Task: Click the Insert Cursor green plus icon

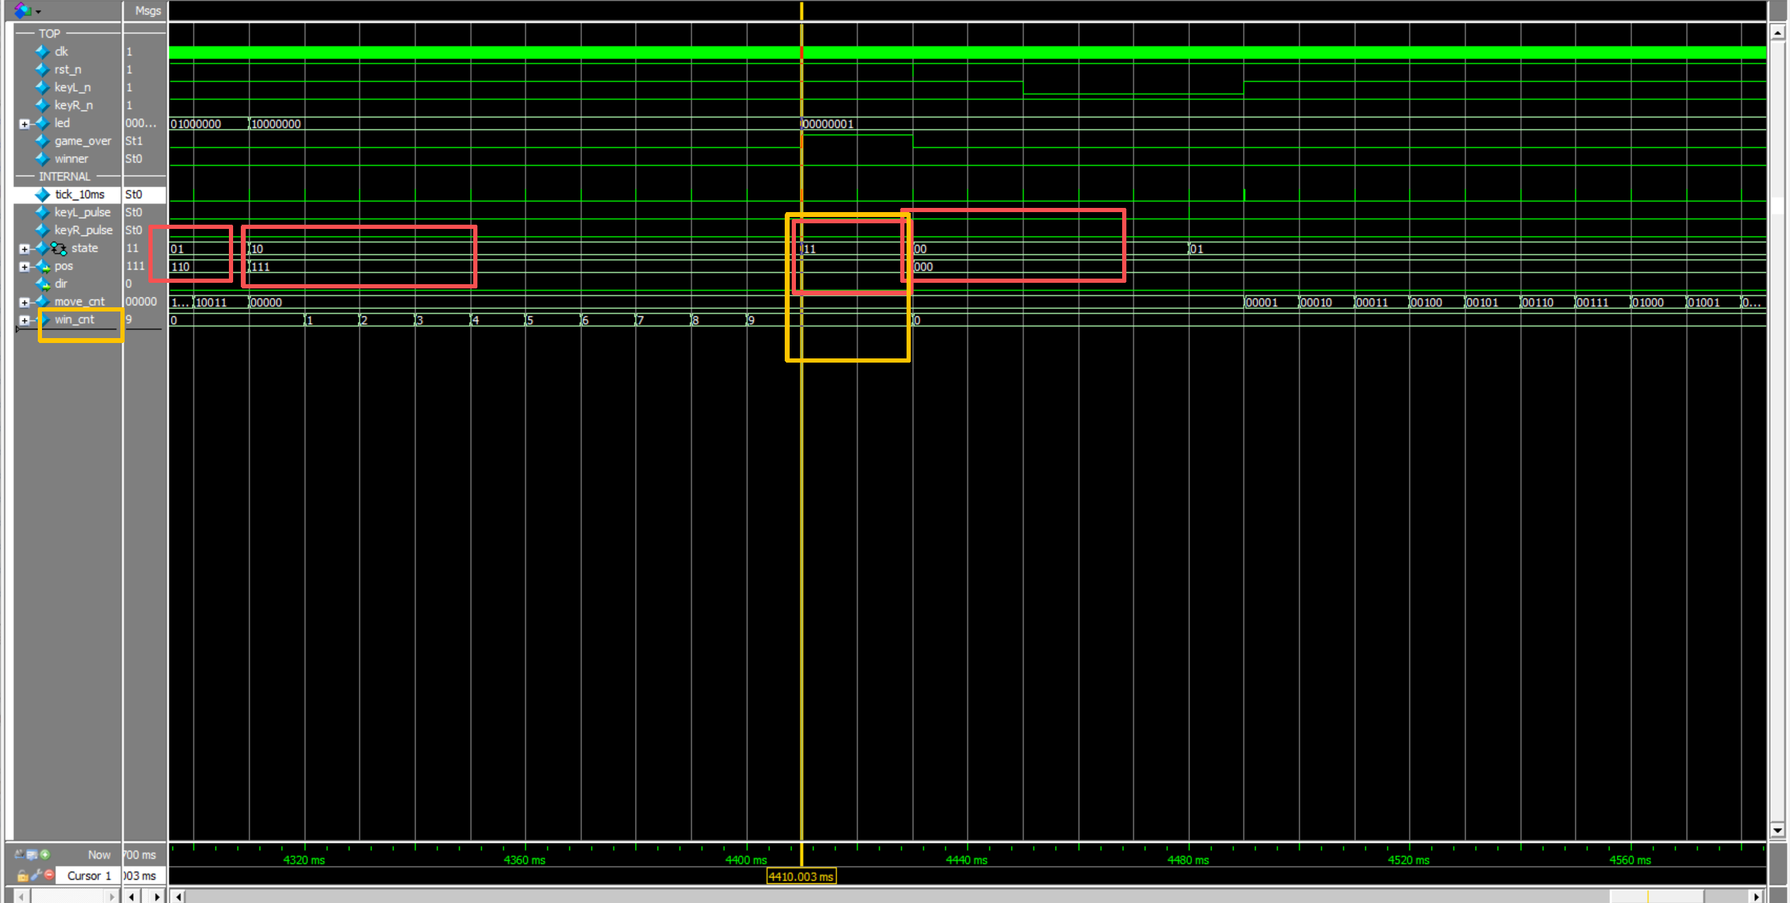Action: 46,854
